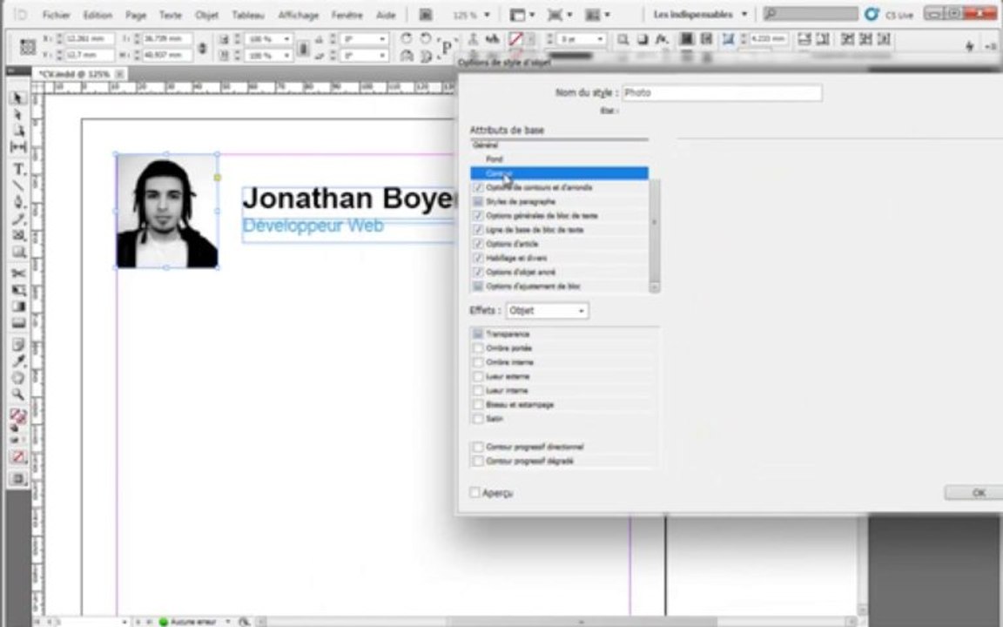
Task: Open the Fenêtre menu
Action: point(347,15)
